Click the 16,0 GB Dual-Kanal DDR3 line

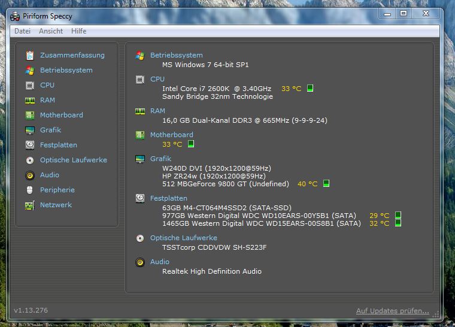245,120
